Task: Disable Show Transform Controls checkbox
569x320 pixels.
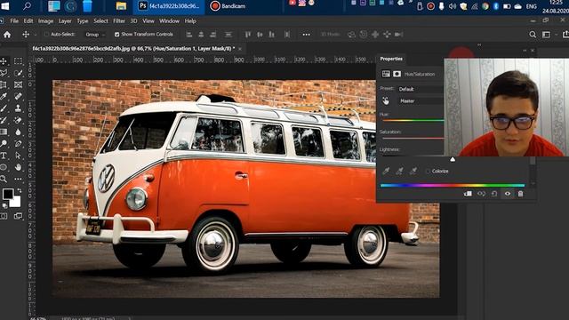Action: pyautogui.click(x=116, y=35)
